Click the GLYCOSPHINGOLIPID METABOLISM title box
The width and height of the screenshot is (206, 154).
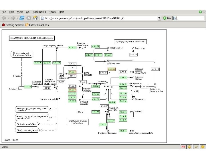coord(32,38)
